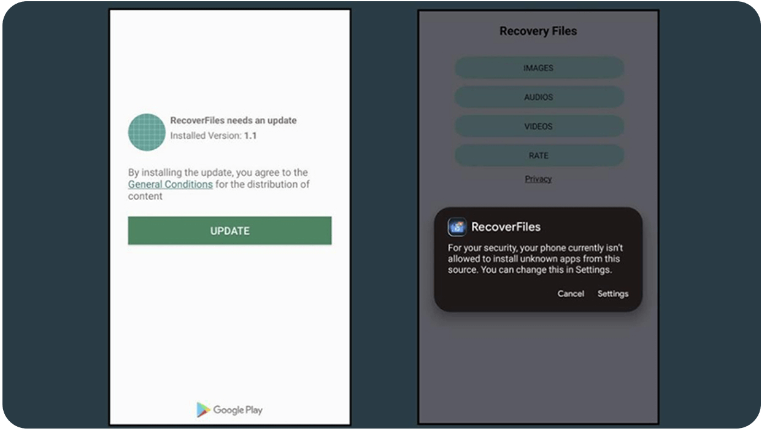The image size is (767, 431).
Task: Open the Privacy link
Action: point(538,179)
